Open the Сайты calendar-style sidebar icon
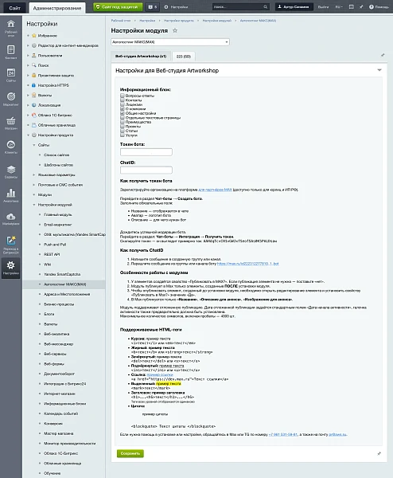Screen dimensions: 393x478 pos(10,75)
